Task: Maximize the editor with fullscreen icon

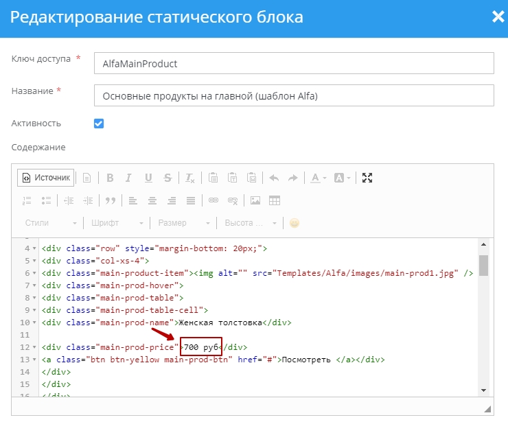Action: 367,178
